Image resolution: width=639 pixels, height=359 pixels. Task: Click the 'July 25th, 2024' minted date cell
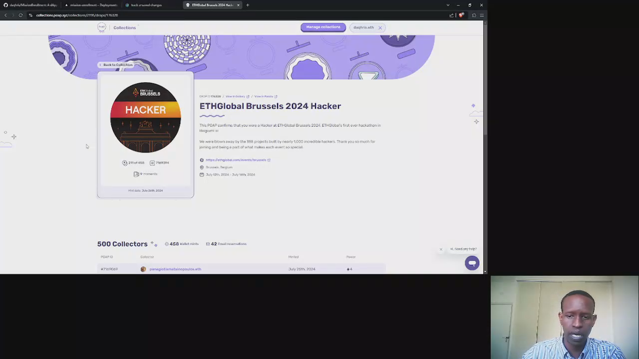pos(302,269)
